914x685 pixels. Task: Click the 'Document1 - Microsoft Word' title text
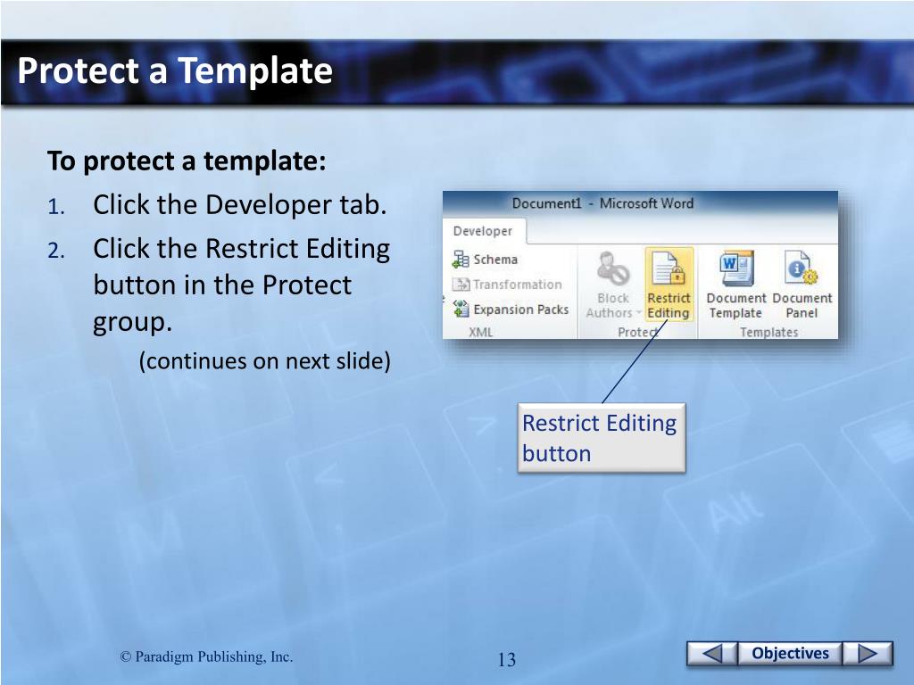pos(602,203)
